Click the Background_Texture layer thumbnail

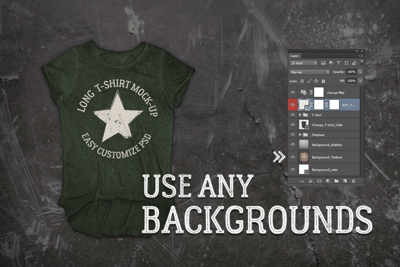point(304,157)
